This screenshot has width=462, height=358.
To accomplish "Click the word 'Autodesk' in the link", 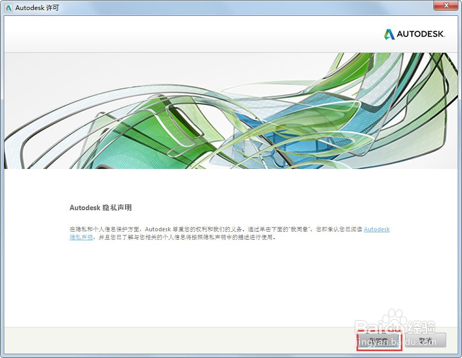I will point(376,229).
